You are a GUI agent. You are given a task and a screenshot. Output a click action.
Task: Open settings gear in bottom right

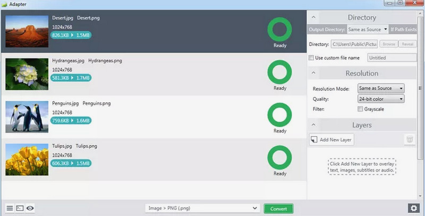coord(413,209)
